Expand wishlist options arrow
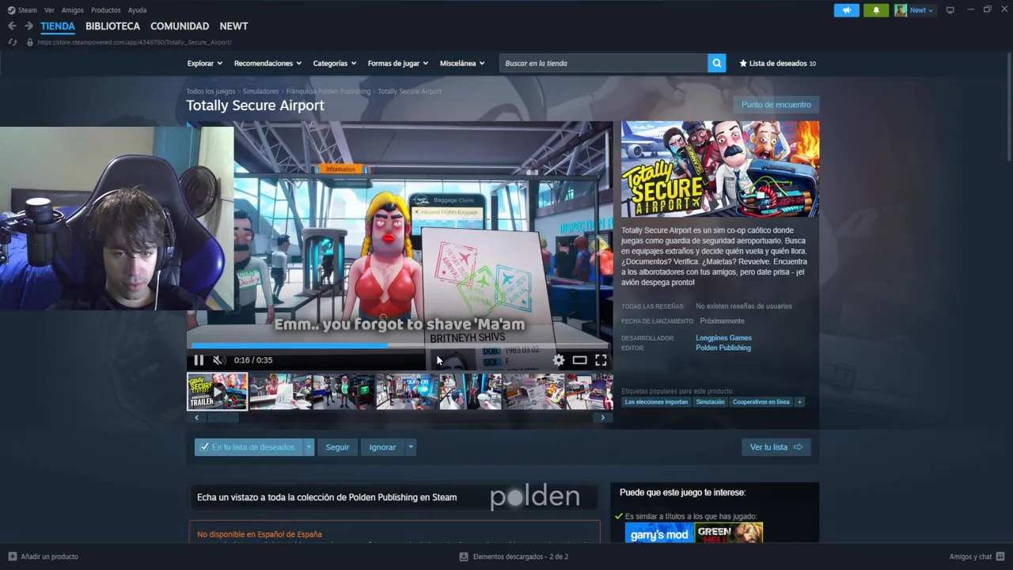Viewport: 1013px width, 570px height. click(x=309, y=447)
